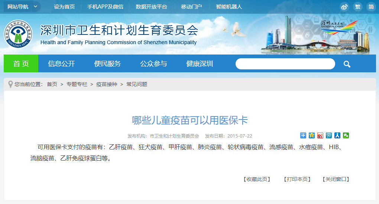Share article to Tencent Weibo
This screenshot has width=379, height=204.
329,135
